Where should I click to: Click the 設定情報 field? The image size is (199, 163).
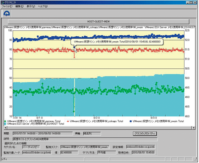click(x=141, y=147)
